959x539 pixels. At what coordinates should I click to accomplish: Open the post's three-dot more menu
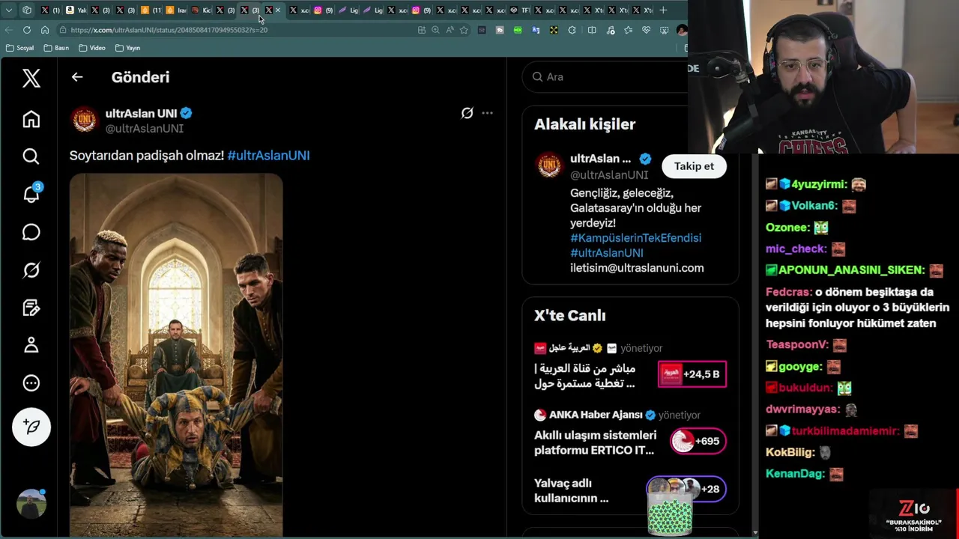(x=487, y=113)
